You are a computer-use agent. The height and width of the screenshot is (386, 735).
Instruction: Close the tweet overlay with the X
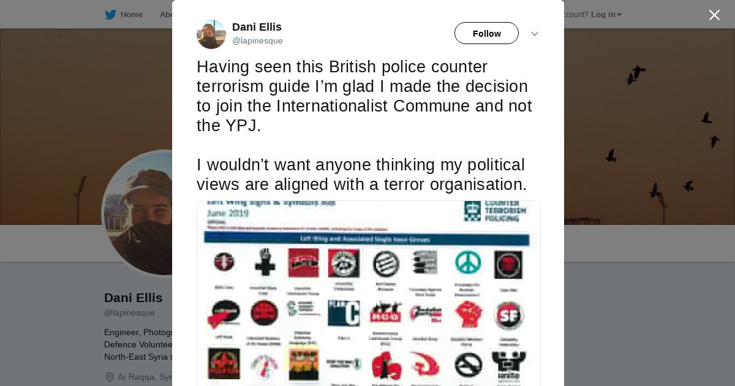coord(714,15)
